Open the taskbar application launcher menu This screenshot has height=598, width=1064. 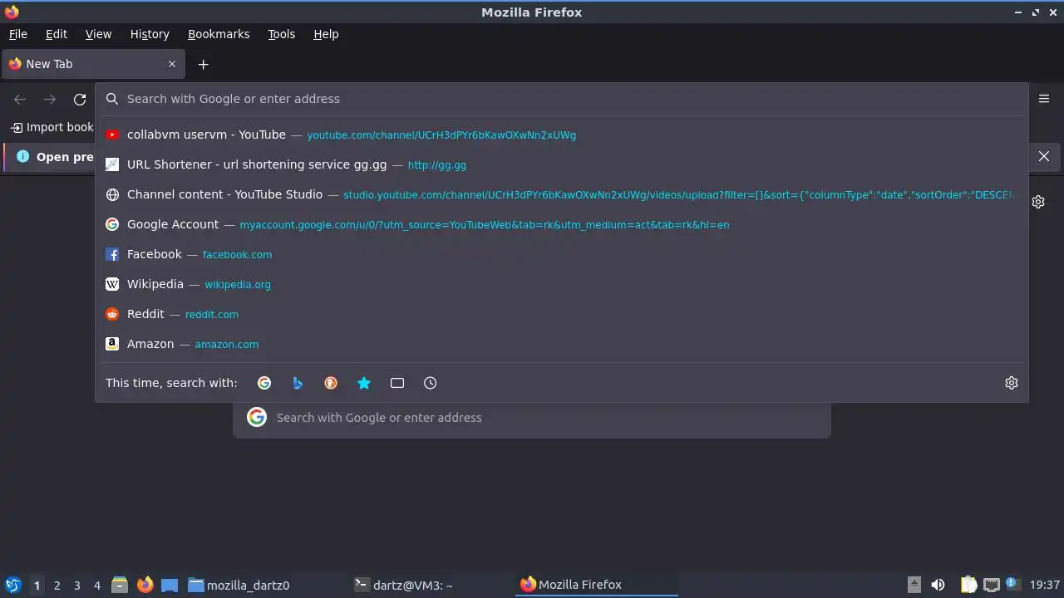tap(13, 585)
